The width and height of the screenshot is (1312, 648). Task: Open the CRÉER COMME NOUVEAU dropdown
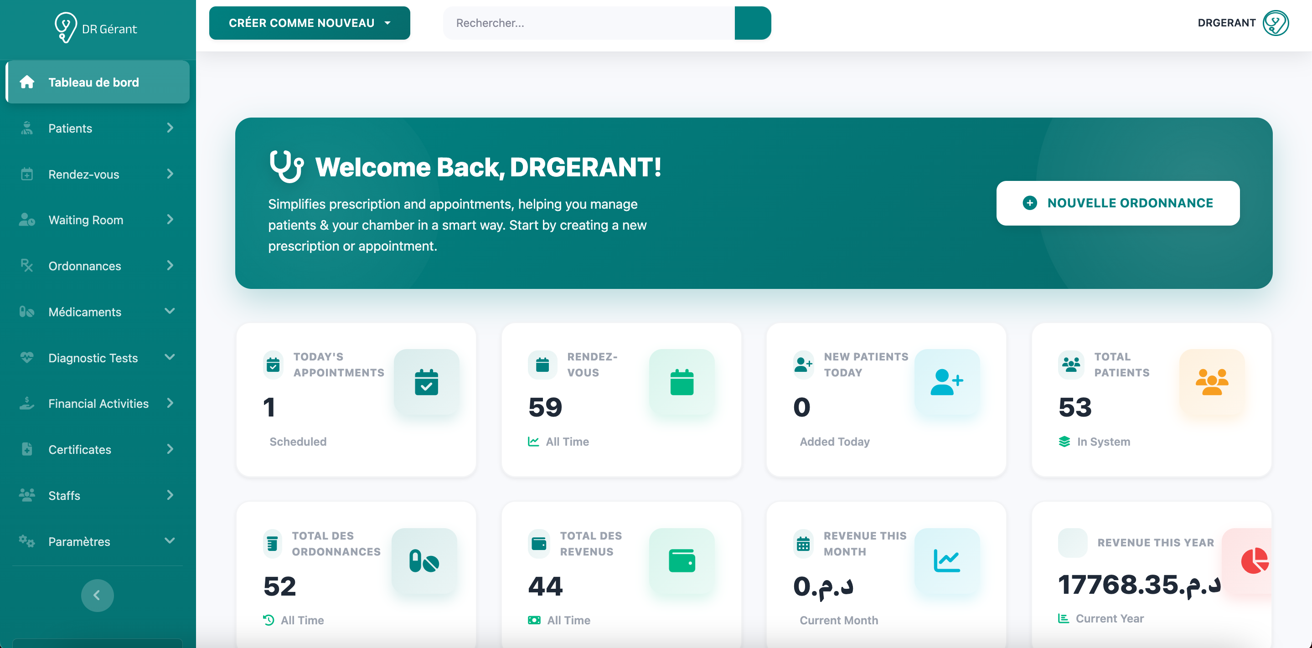[x=309, y=22]
